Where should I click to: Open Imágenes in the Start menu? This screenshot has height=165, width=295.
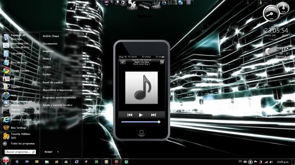click(48, 51)
